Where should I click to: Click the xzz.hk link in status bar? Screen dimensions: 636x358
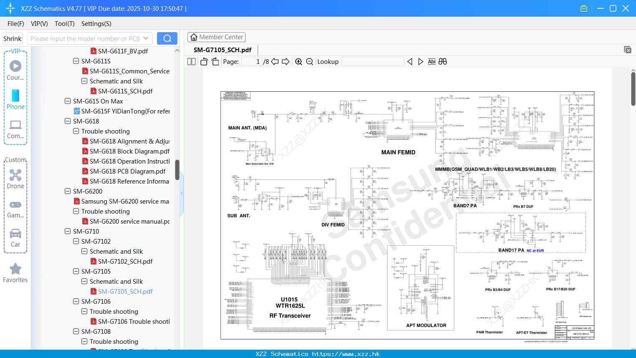click(346, 354)
